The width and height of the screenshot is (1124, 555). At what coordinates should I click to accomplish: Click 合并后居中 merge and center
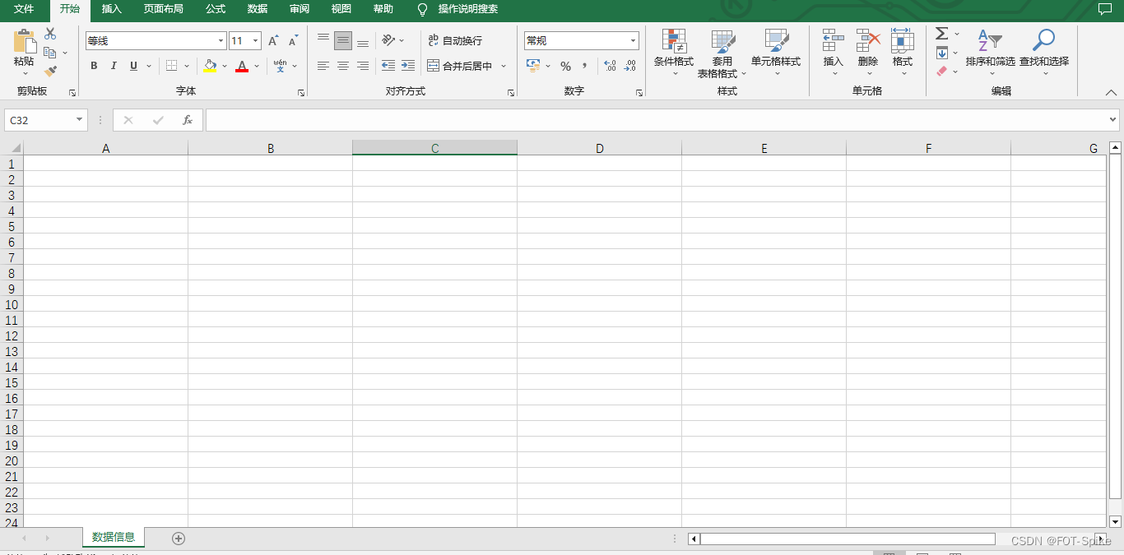460,66
